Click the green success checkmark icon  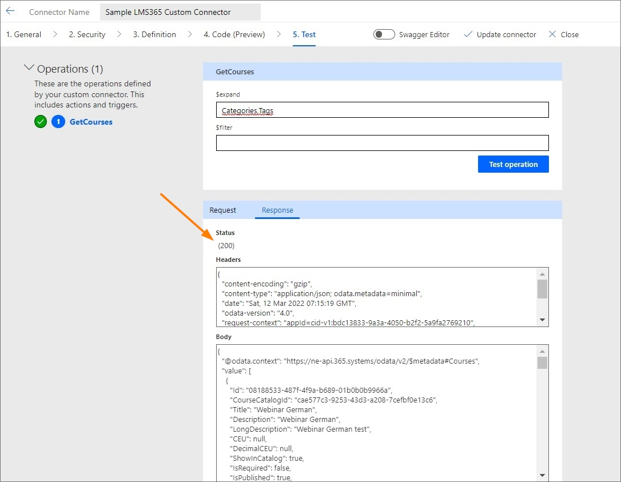tap(41, 122)
